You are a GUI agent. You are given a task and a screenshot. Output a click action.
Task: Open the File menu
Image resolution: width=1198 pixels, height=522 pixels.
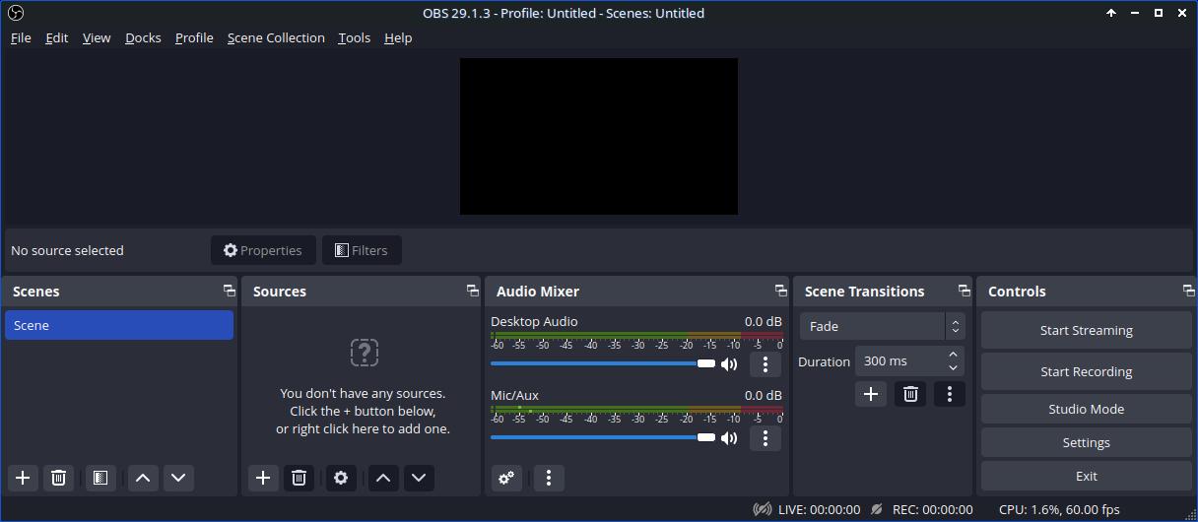tap(21, 37)
